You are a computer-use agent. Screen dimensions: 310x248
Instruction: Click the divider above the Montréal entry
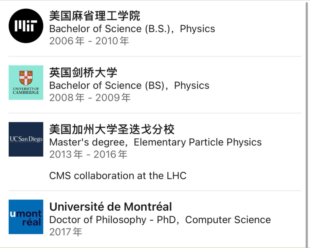155,191
